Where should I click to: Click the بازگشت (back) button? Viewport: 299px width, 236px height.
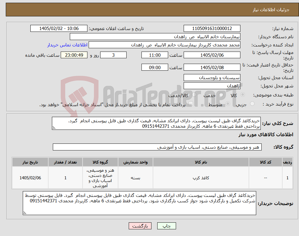pos(140,226)
